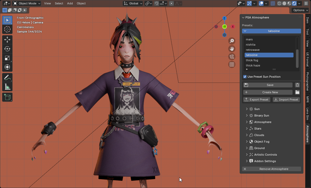Set selection mode to new selection
311x188 pixels.
(4, 10)
